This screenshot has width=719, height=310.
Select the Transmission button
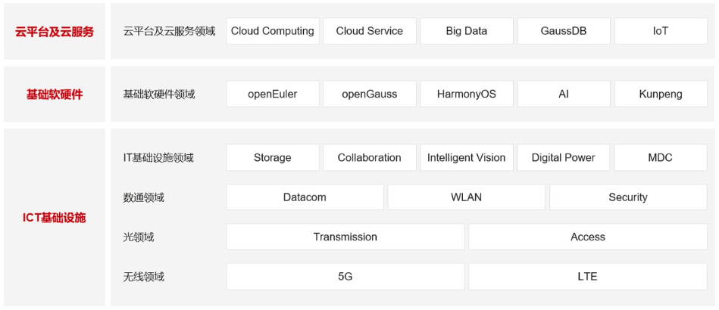pos(345,237)
